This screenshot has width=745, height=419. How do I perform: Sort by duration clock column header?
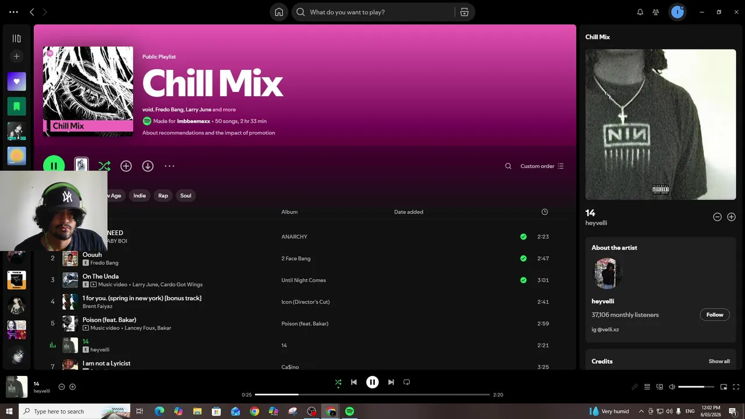[545, 212]
